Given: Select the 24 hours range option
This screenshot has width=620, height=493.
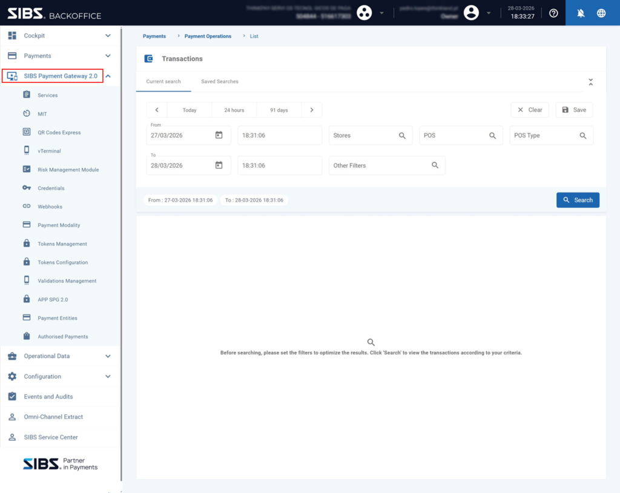Looking at the screenshot, I should pos(234,110).
